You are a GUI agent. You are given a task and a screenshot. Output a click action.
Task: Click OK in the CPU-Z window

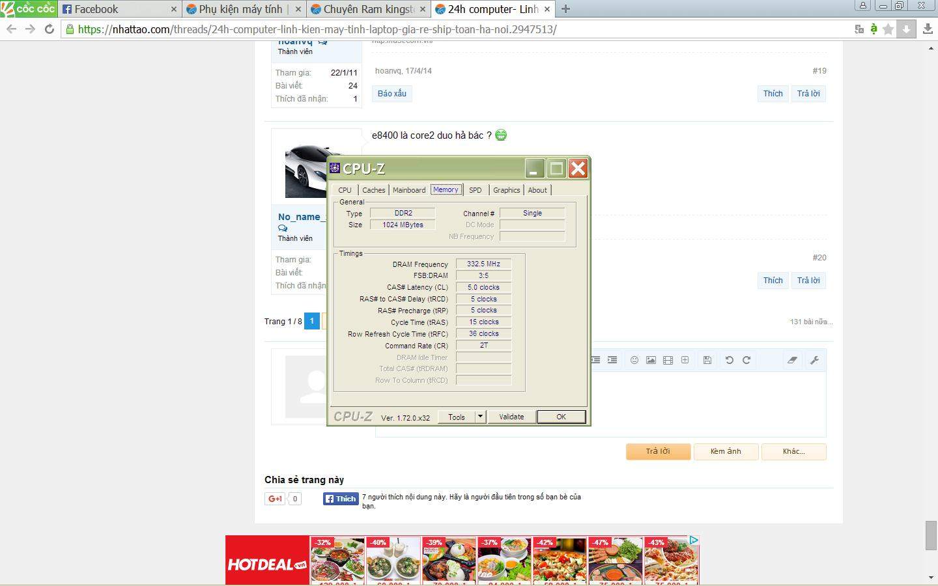pyautogui.click(x=561, y=417)
